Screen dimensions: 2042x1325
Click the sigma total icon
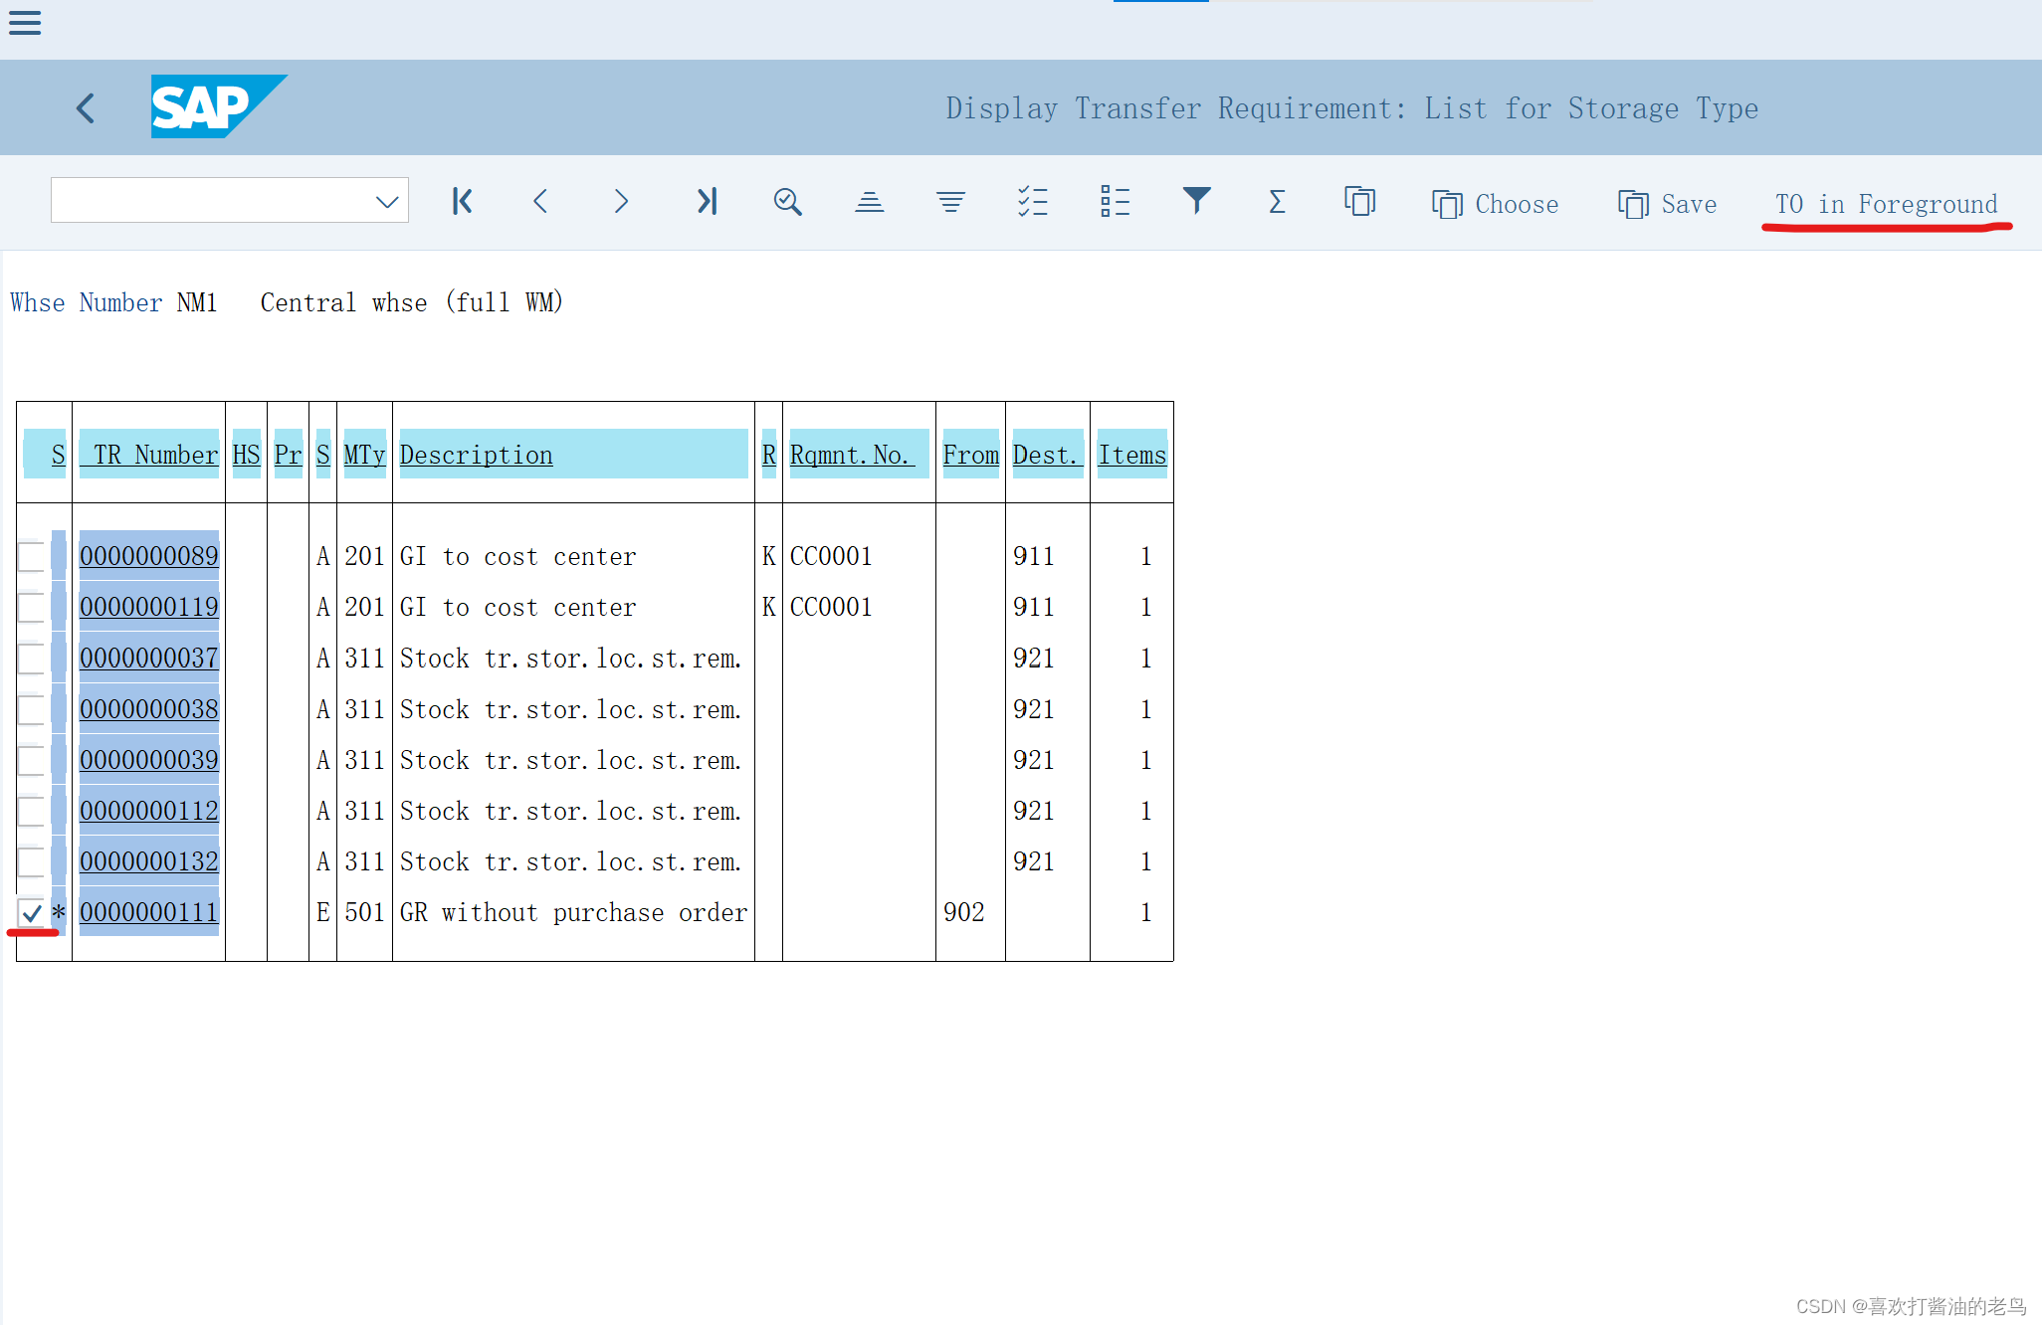pyautogui.click(x=1277, y=202)
